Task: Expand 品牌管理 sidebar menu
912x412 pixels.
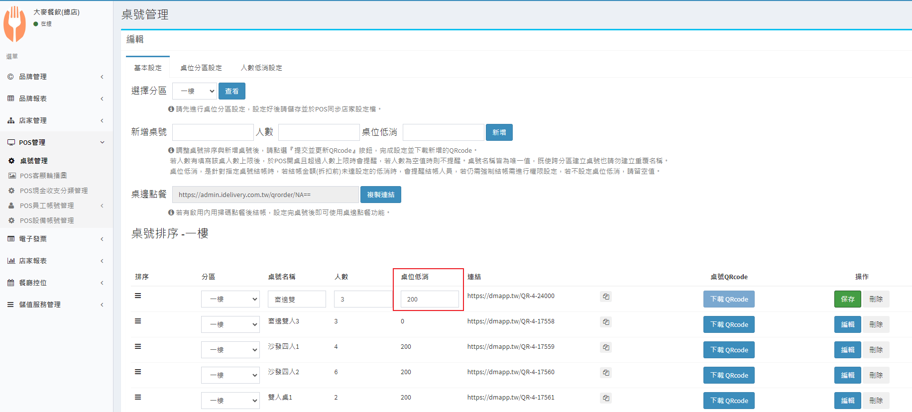Action: [55, 77]
